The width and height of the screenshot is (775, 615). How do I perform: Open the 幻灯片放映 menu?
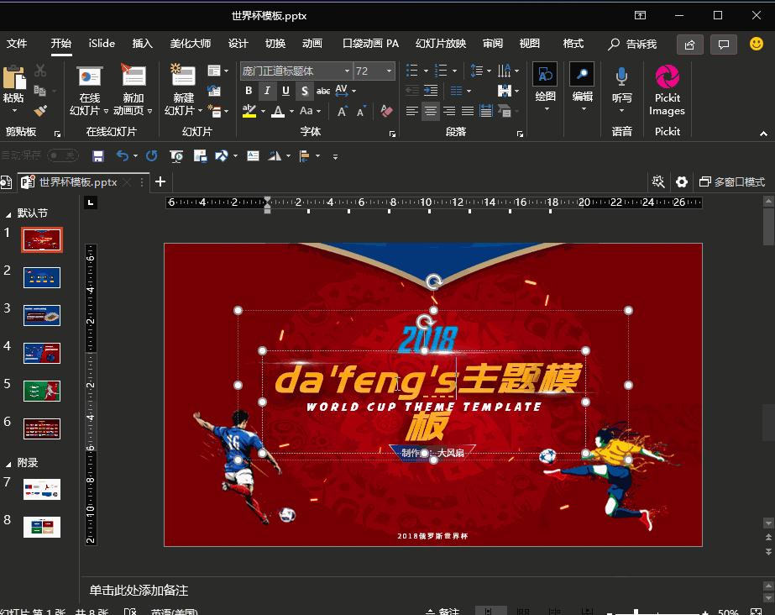440,44
